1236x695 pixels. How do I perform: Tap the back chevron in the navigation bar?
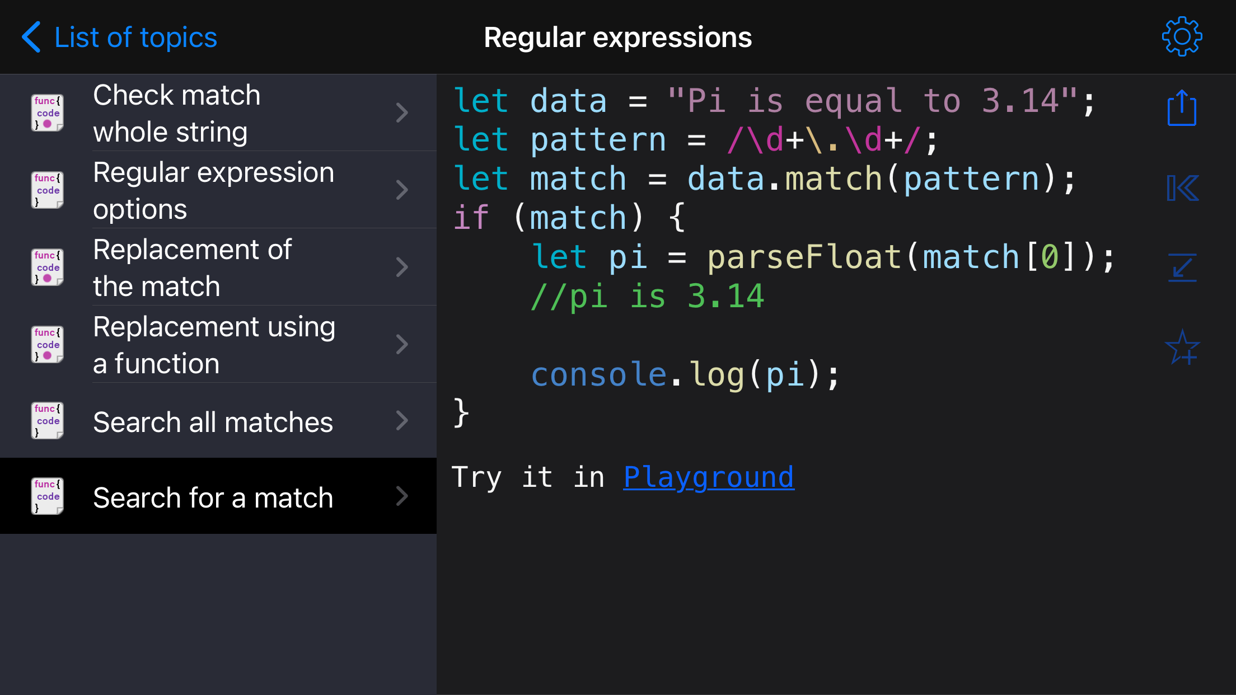[31, 37]
